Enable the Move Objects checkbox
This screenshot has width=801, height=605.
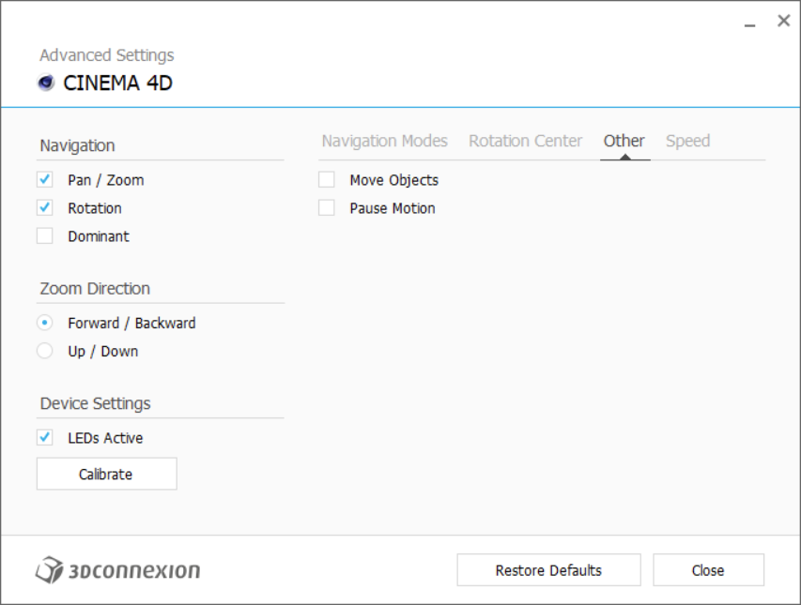tap(327, 180)
